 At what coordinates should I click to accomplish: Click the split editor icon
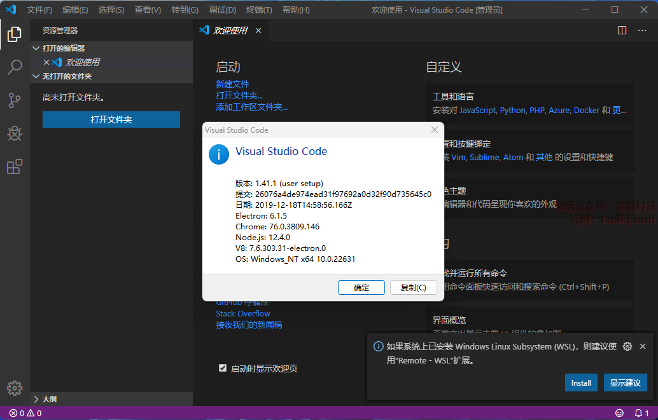[x=622, y=30]
